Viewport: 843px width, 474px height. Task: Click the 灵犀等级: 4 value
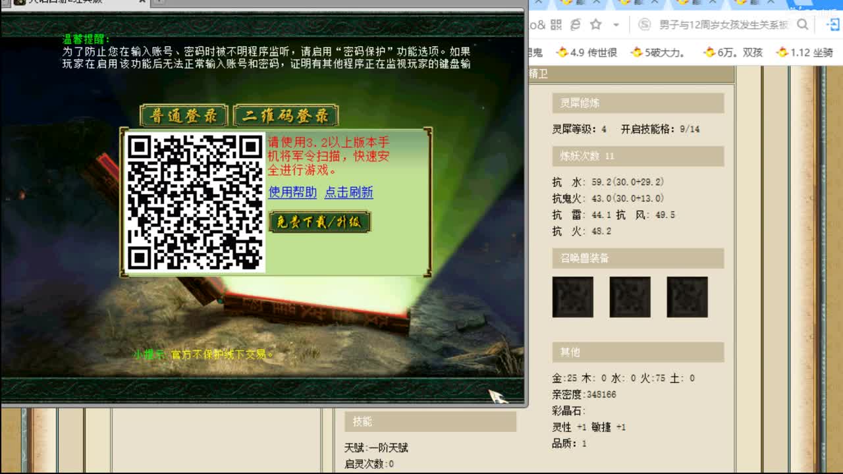[580, 129]
